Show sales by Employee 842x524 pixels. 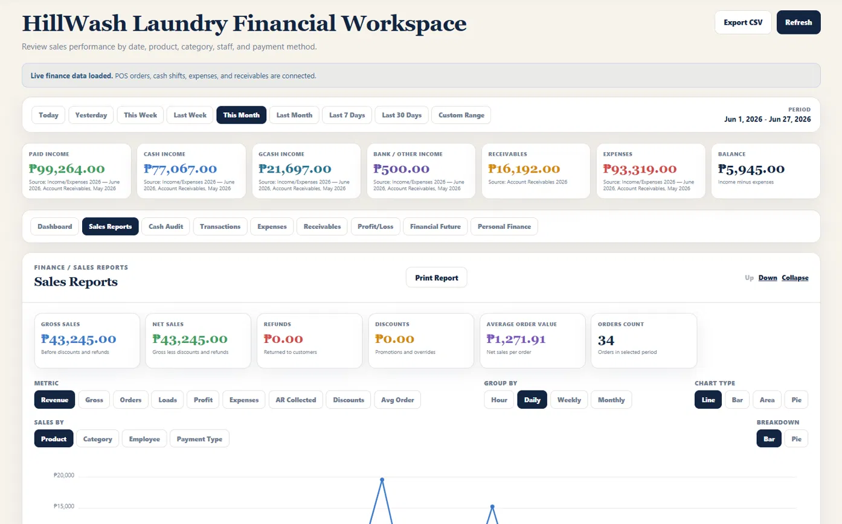144,439
